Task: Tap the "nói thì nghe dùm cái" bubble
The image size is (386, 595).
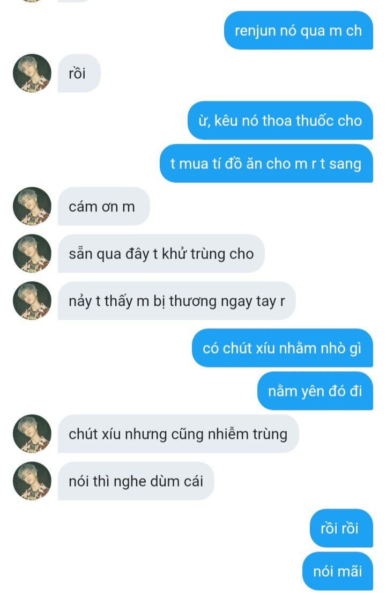Action: click(136, 481)
